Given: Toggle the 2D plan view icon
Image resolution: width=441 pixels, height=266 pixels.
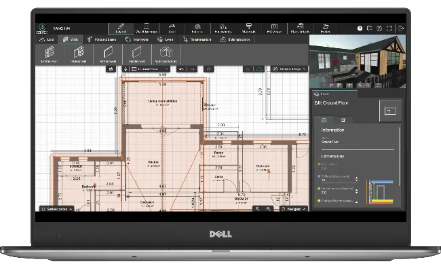Looking at the screenshot, I should coord(248,69).
